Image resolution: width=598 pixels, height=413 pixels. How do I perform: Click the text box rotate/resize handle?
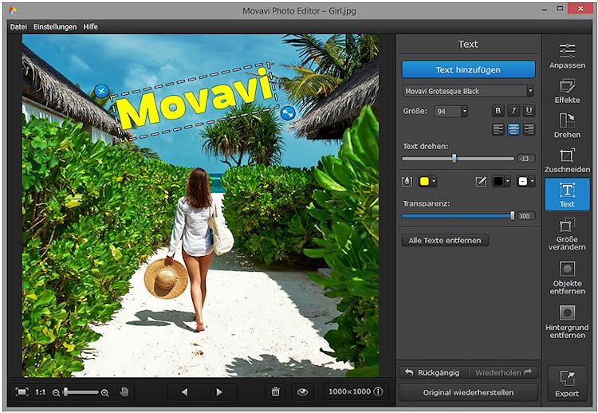[288, 113]
